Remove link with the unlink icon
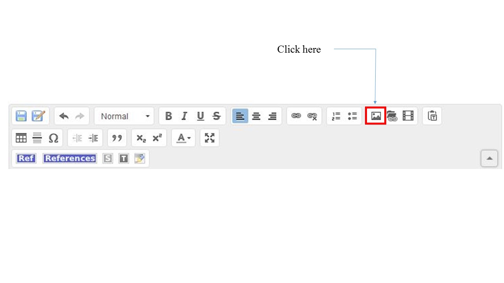Viewport: 504px width, 283px height. tap(312, 116)
